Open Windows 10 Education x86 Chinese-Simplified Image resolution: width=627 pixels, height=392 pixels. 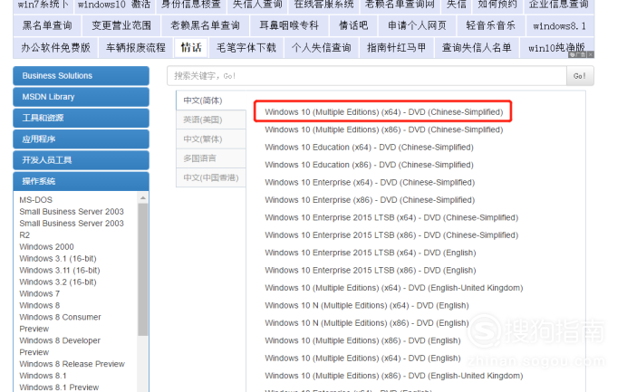[369, 165]
